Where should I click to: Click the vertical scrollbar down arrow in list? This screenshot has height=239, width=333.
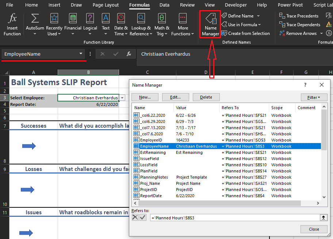324,197
